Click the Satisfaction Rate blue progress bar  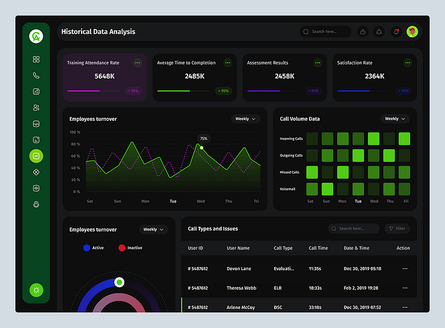click(364, 91)
